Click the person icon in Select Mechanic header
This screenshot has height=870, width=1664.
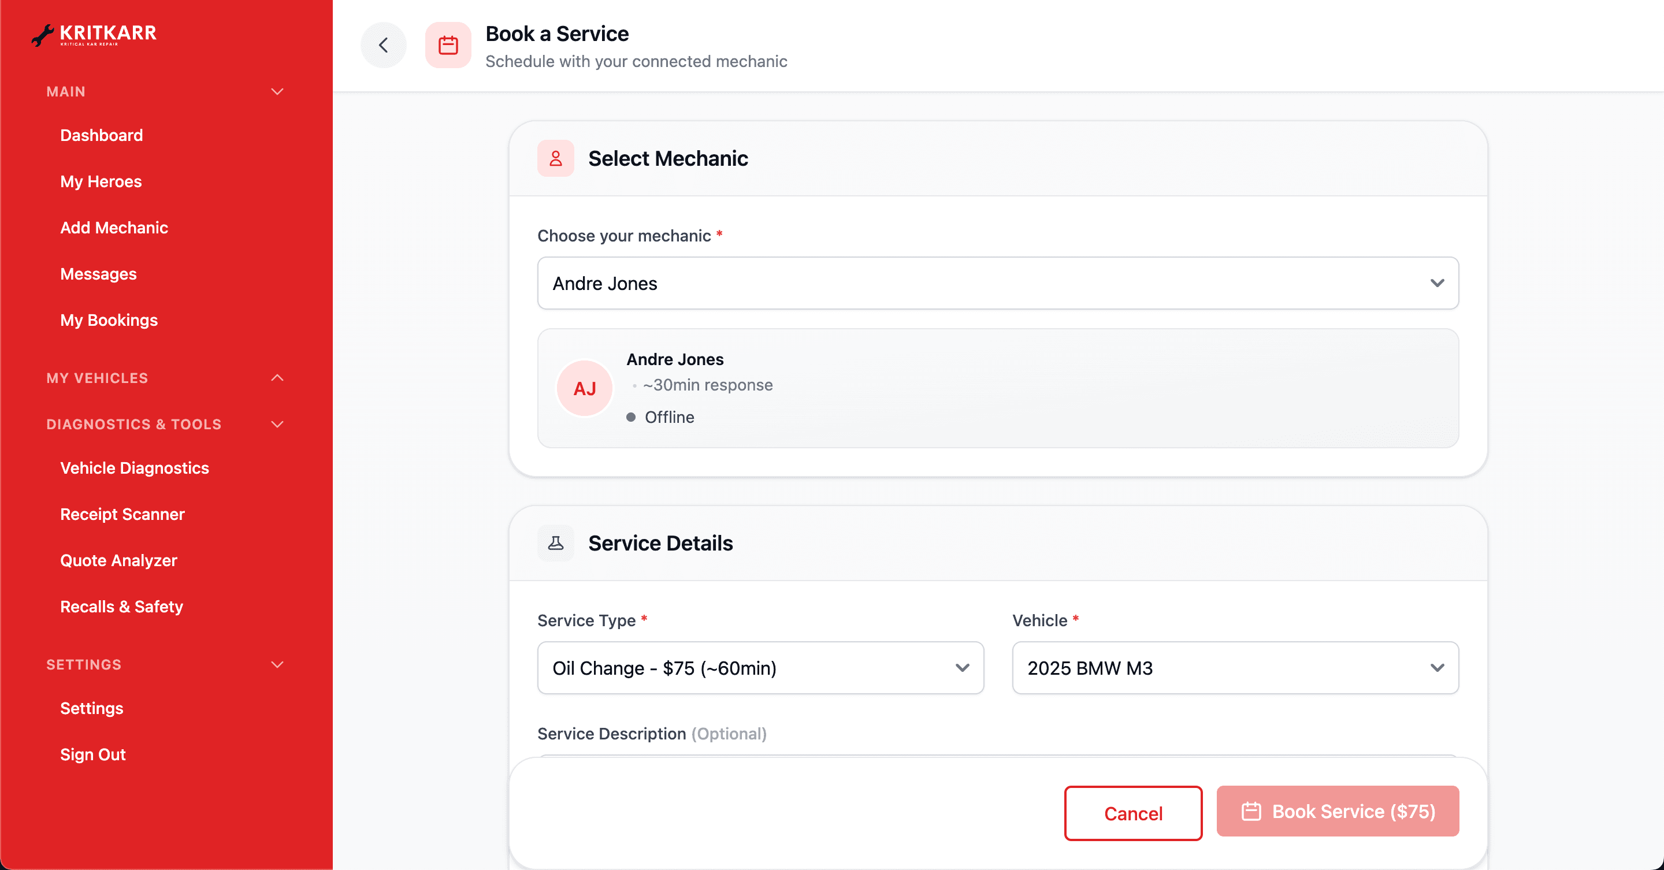tap(555, 158)
